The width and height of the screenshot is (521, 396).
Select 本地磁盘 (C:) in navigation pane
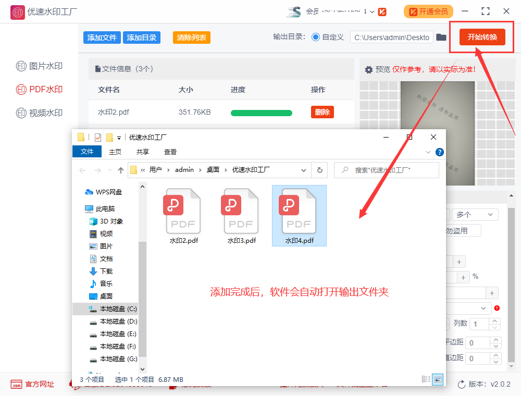(x=105, y=309)
